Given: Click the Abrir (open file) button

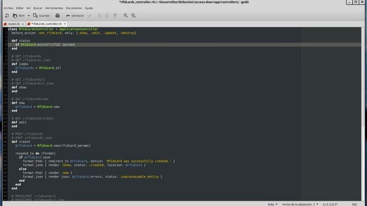Looking at the screenshot, I should pos(19,15).
